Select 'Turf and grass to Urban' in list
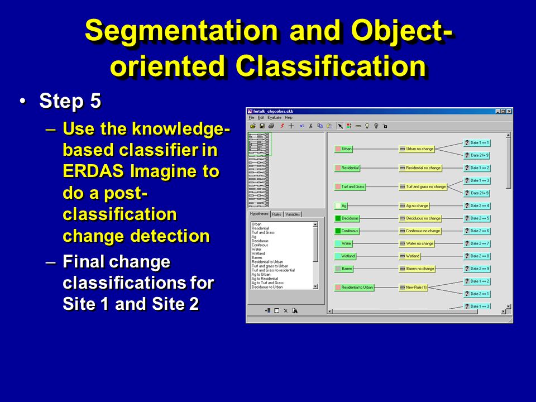 270,266
